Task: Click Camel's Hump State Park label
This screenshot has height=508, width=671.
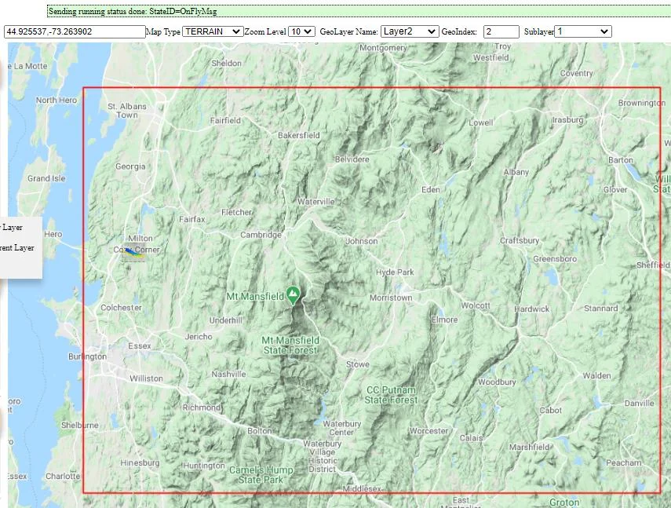Action: click(x=261, y=475)
